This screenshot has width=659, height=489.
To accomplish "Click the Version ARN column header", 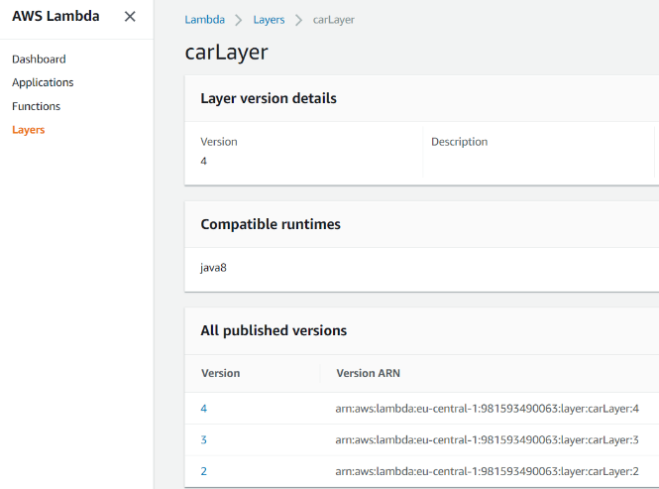I will (368, 373).
